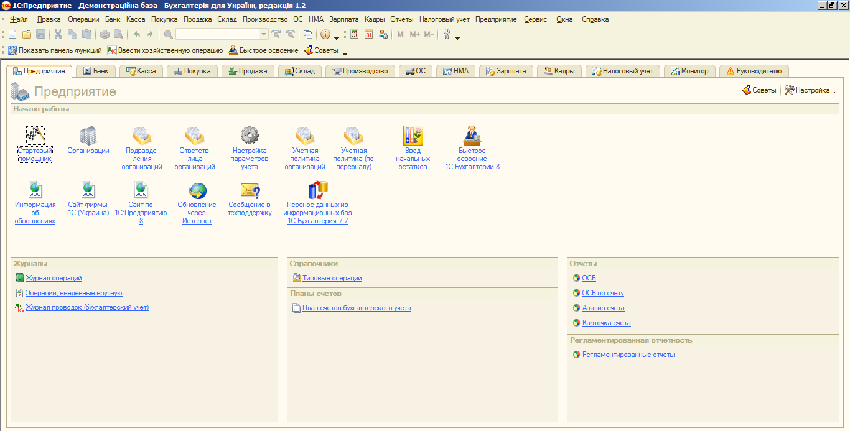Click Быстрое освоение toolbar button
The width and height of the screenshot is (850, 431).
point(263,50)
